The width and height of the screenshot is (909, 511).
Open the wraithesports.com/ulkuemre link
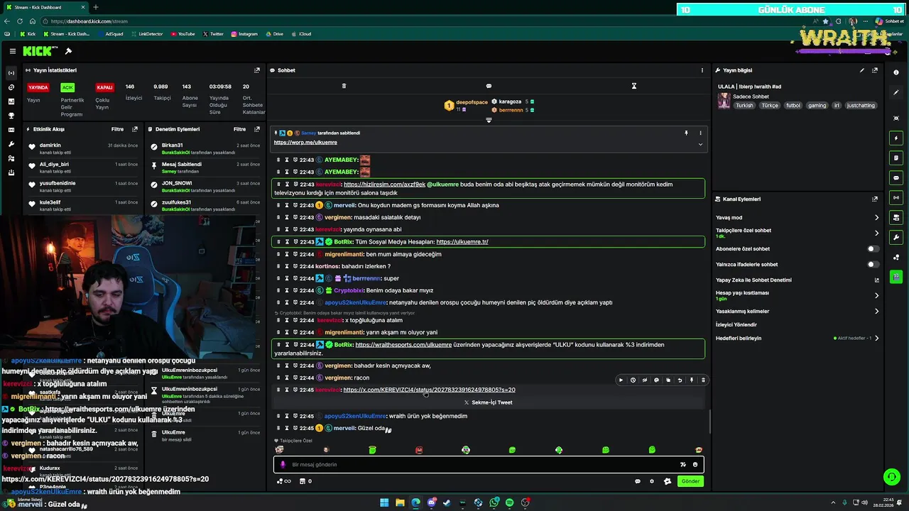403,345
